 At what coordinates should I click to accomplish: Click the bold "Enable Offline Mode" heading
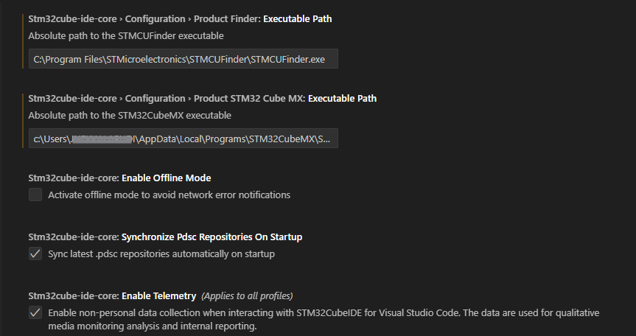coord(166,178)
